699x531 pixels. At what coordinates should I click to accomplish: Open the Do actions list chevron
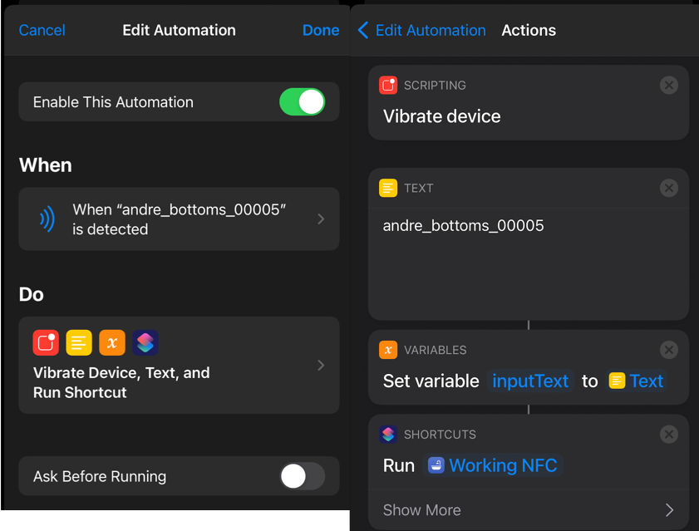pyautogui.click(x=321, y=365)
